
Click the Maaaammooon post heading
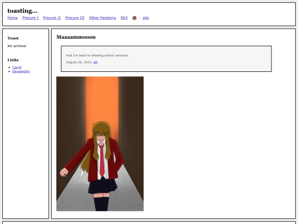coord(76,37)
